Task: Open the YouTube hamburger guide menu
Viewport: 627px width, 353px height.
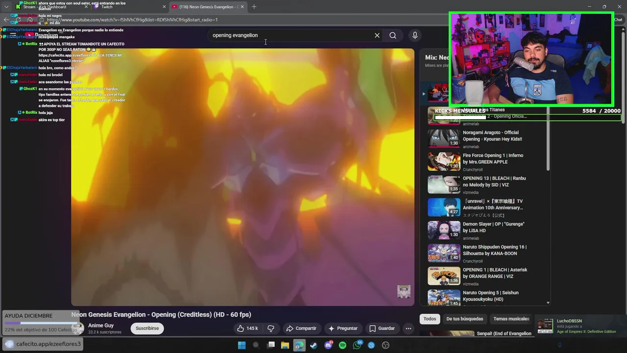Action: 13,35
